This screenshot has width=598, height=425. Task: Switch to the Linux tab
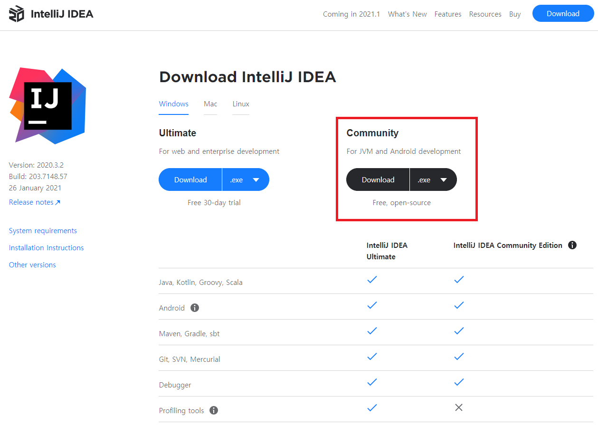click(x=241, y=104)
